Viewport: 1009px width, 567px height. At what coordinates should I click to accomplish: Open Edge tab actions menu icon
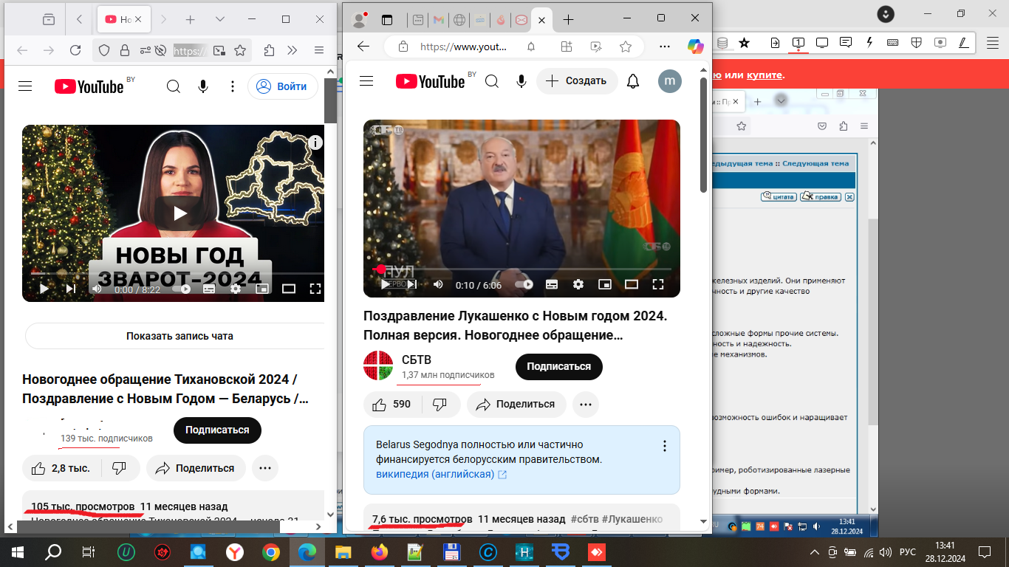pyautogui.click(x=386, y=20)
